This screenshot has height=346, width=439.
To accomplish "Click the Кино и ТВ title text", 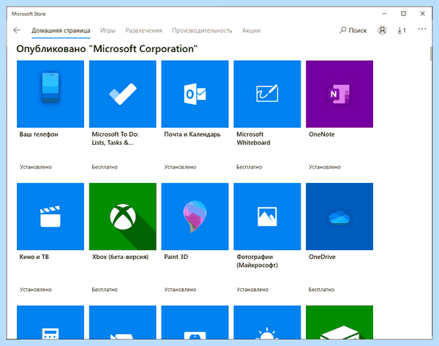I will pos(34,257).
